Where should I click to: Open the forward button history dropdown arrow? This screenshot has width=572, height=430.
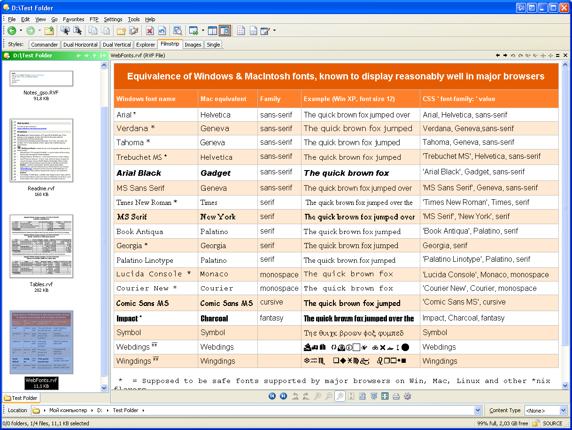coord(39,31)
